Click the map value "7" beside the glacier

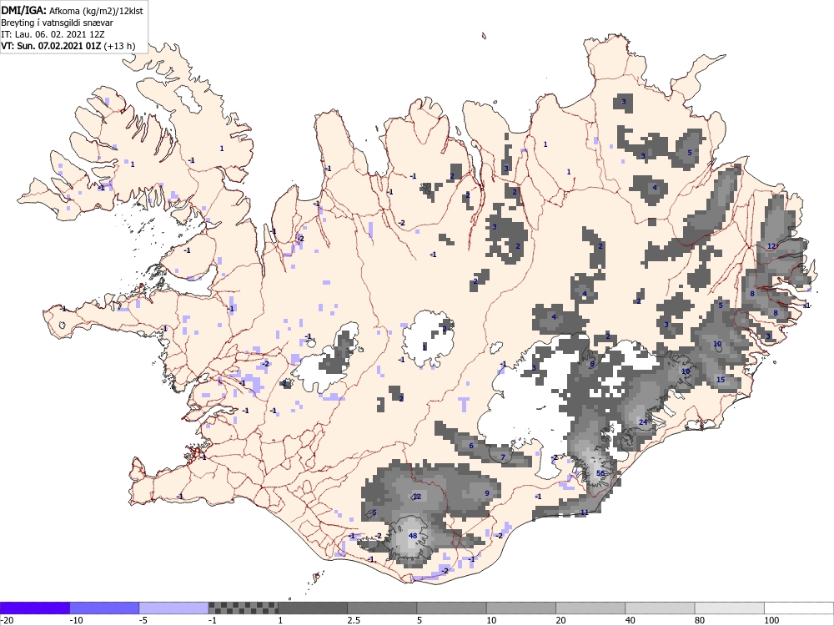tap(503, 457)
